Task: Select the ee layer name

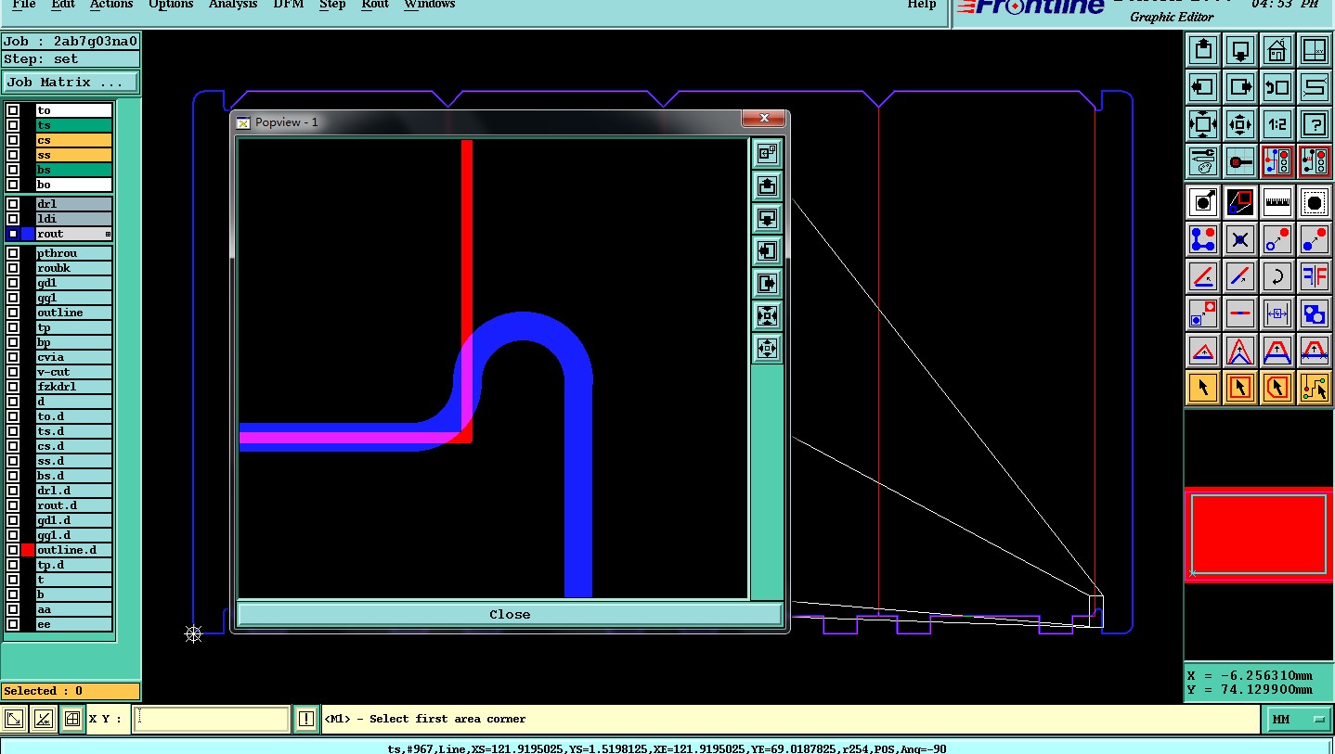Action: click(74, 624)
